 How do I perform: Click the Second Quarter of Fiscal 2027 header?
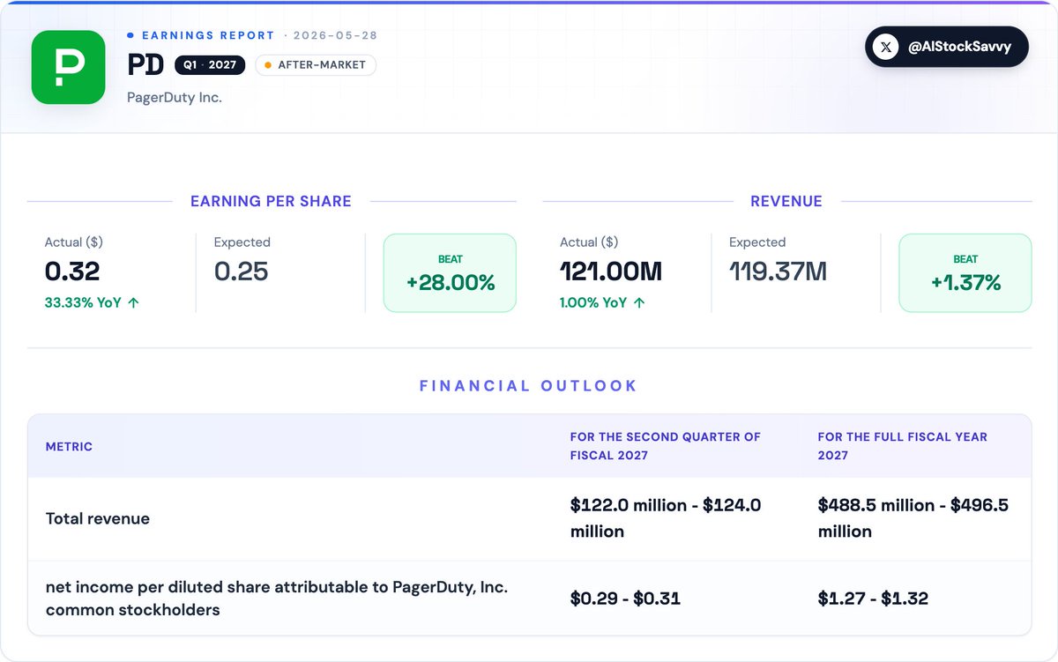pyautogui.click(x=666, y=446)
